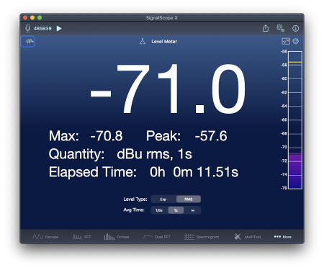
Task: Click the Level Type label
Action: [x=135, y=199]
